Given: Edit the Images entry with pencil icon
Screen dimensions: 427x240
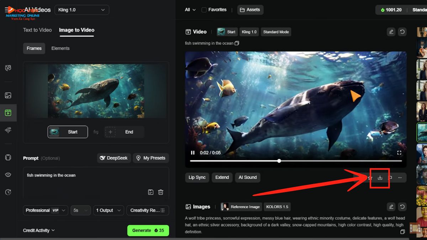Looking at the screenshot, I should point(391,207).
